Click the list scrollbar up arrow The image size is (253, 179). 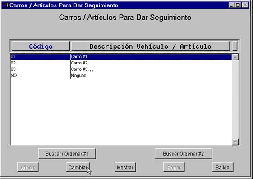(x=235, y=57)
